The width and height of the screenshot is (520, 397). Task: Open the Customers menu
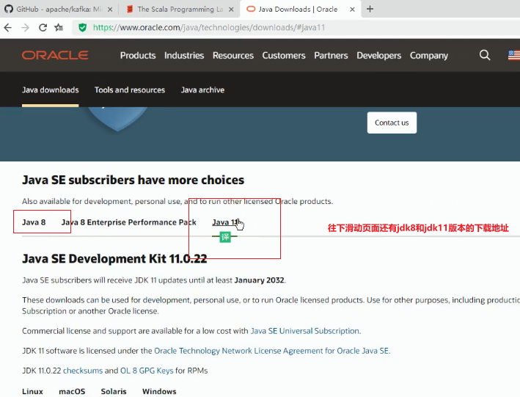284,56
